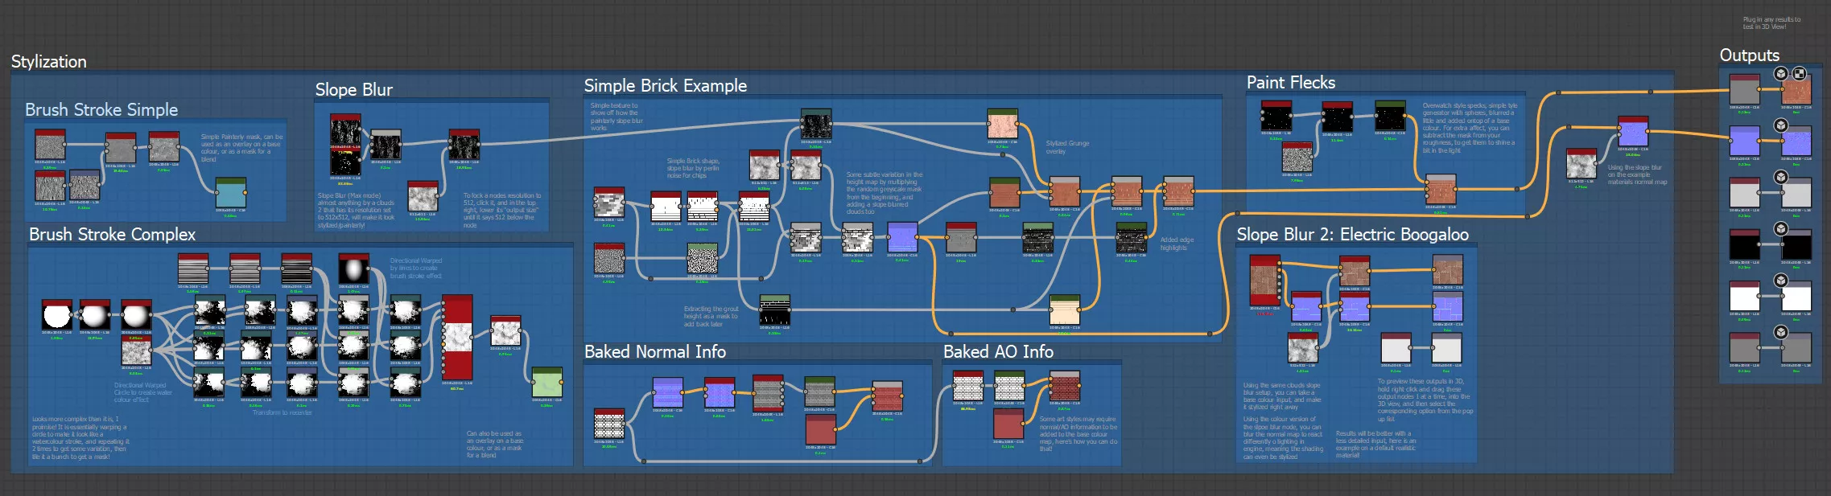Select the 'Stylized Grunge overlay' comment text
The width and height of the screenshot is (1831, 496).
[x=1067, y=147]
